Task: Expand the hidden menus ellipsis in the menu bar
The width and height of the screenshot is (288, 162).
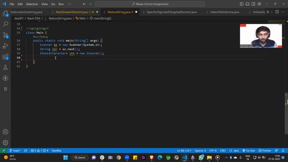Action: pos(70,4)
